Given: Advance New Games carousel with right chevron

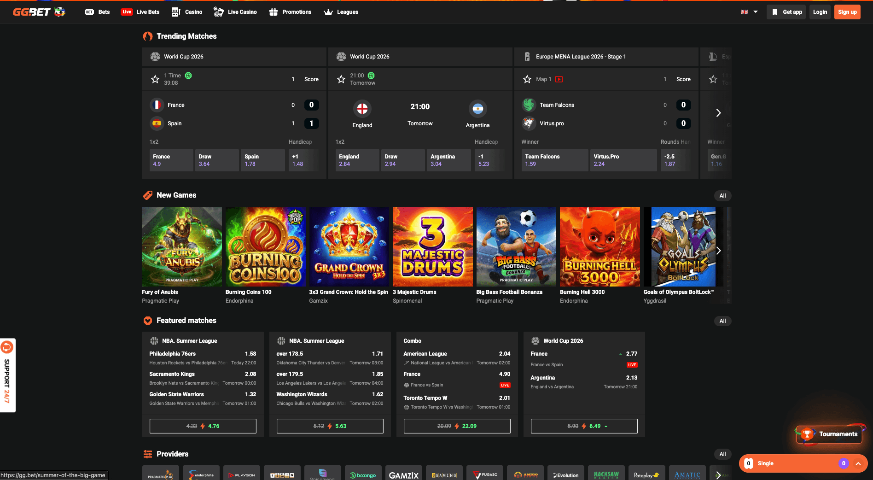Looking at the screenshot, I should (718, 251).
